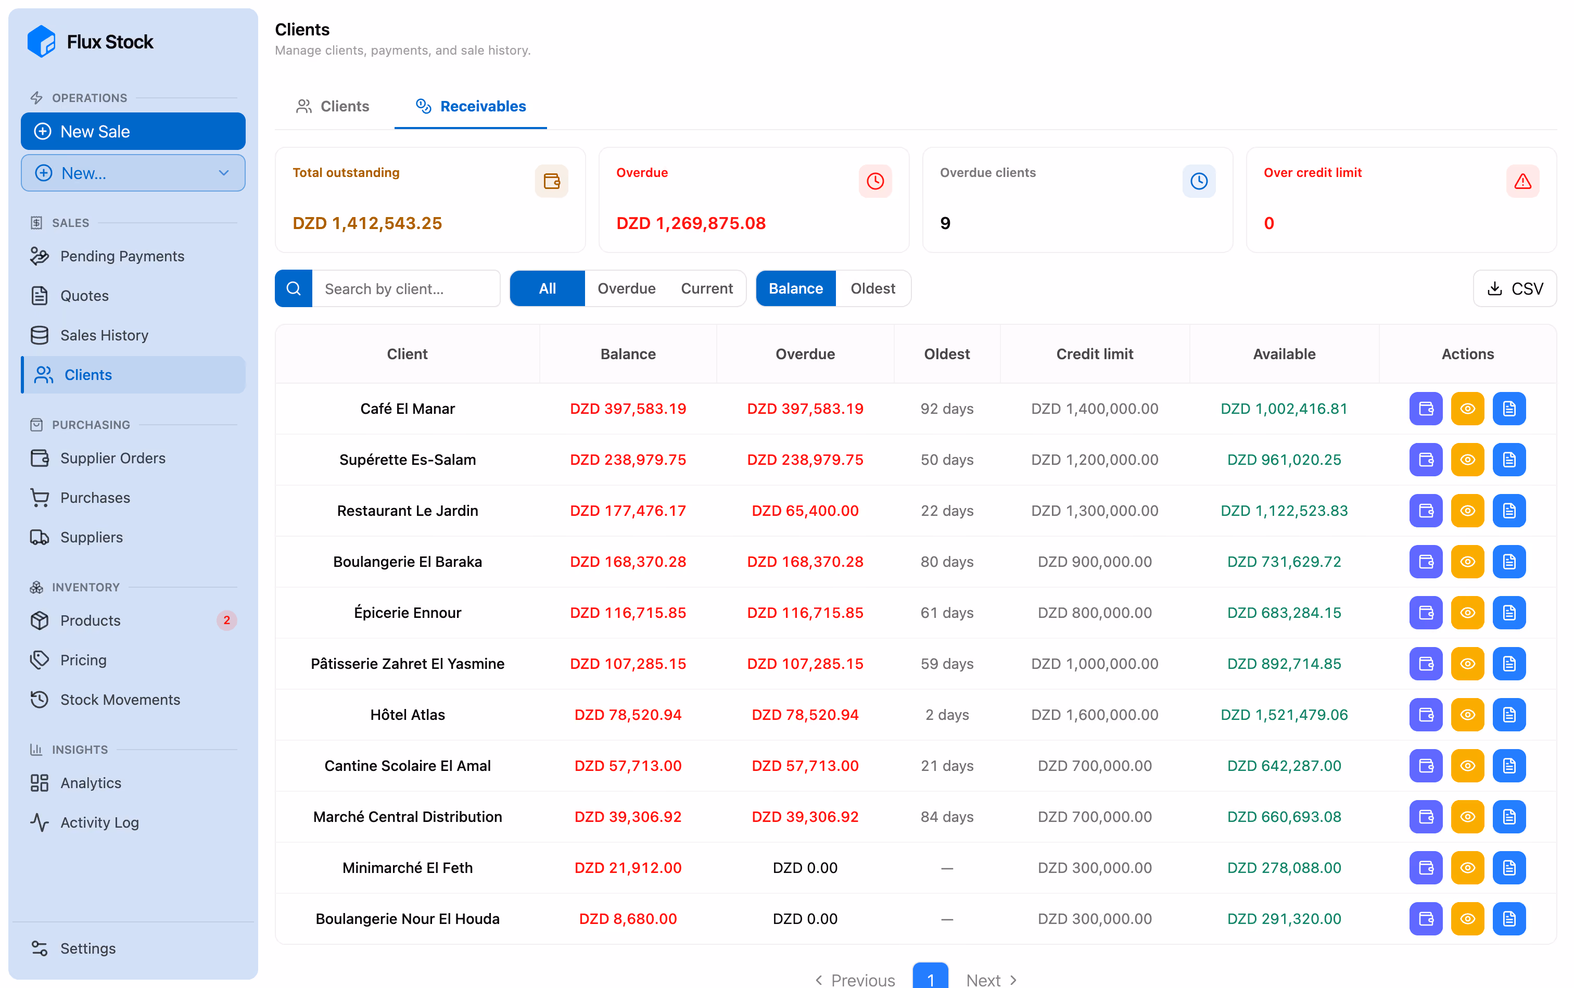View details of Pâtisserie Zahret El Yasmine
Viewport: 1574px width, 988px height.
pyautogui.click(x=1467, y=663)
